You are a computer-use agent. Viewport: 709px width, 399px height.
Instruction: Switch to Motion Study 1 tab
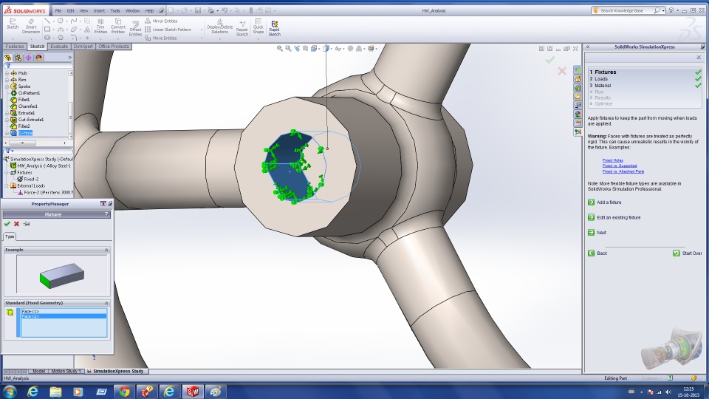click(65, 371)
